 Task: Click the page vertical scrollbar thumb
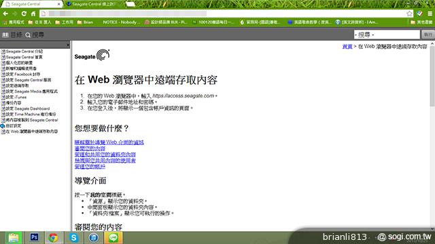[432, 76]
